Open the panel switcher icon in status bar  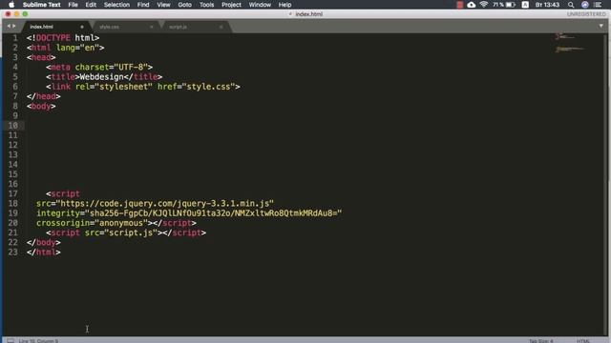11,341
